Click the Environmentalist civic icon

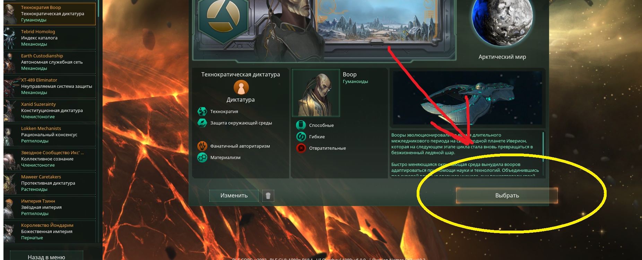tap(202, 123)
